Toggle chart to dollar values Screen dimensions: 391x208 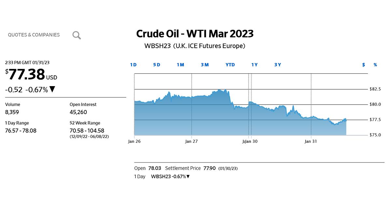pos(364,65)
